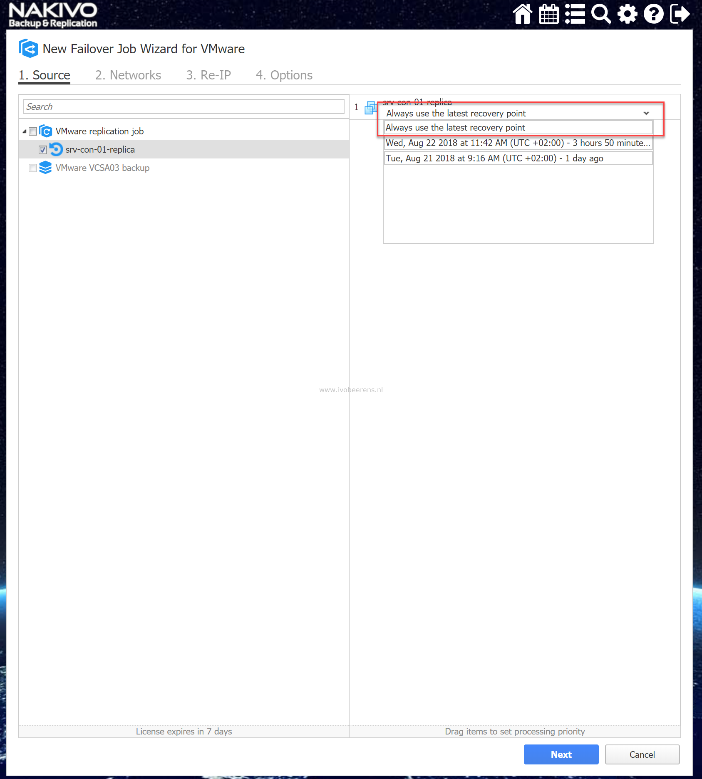
Task: Toggle the VMware replication job checkbox
Action: click(33, 131)
